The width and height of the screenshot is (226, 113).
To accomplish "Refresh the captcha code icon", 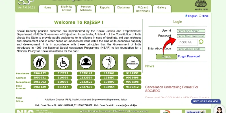I will [201, 42].
